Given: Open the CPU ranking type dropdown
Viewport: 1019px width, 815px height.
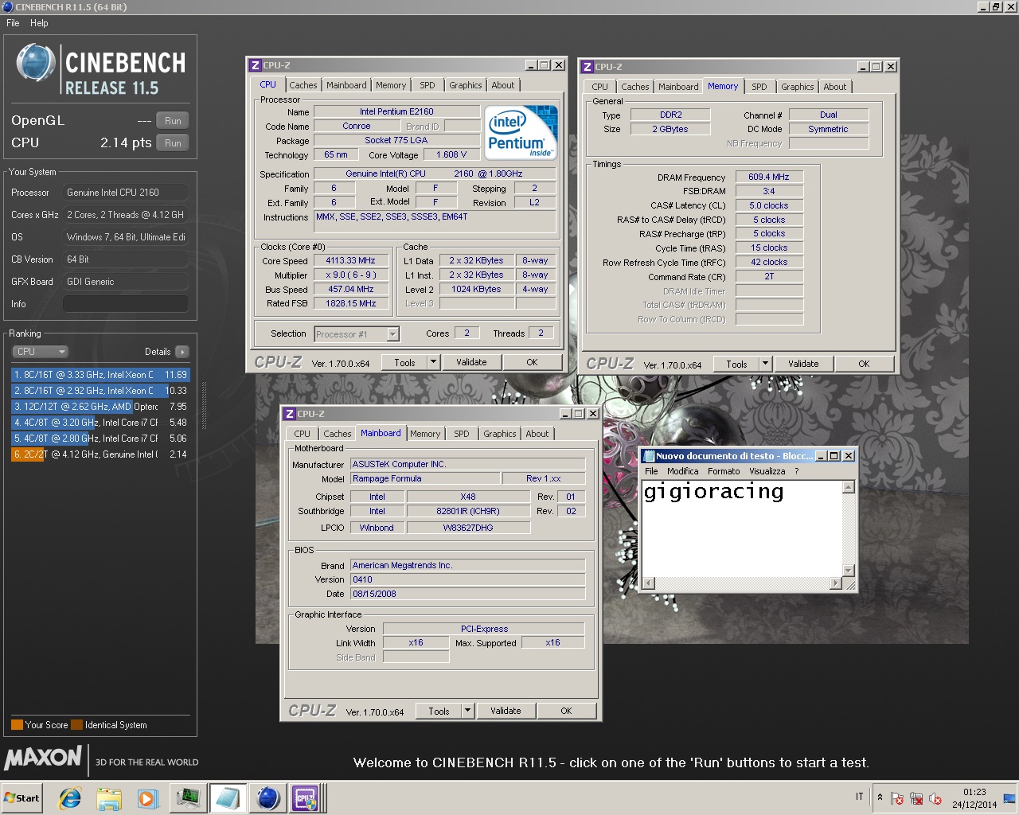Looking at the screenshot, I should tap(40, 352).
